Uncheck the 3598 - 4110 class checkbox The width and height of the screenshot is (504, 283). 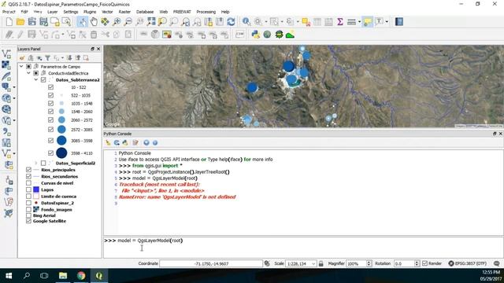(x=50, y=153)
